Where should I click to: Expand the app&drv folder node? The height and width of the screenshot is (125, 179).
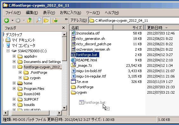[14, 56]
